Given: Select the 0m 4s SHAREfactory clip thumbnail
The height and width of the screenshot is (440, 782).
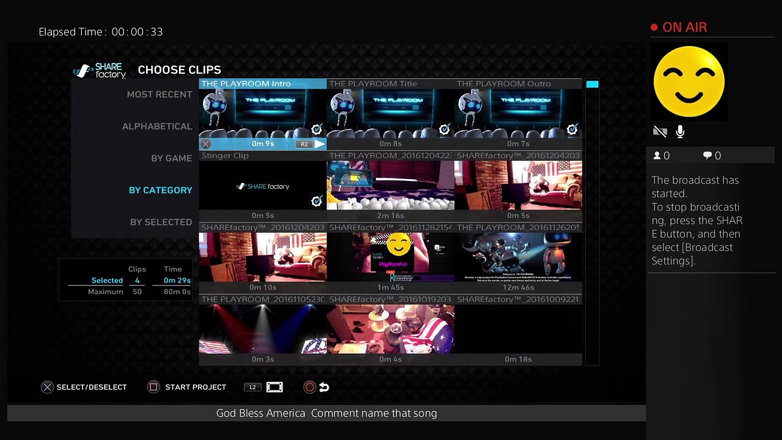Looking at the screenshot, I should [390, 329].
